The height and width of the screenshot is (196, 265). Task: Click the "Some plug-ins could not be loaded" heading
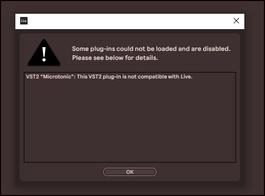[151, 49]
